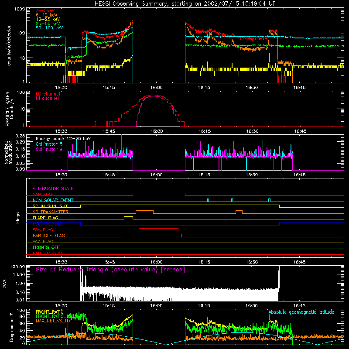This screenshot has height=349, width=349.
Task: Click the NON_SOLAR_EVENT pulse near 16:24
Action: pos(232,200)
